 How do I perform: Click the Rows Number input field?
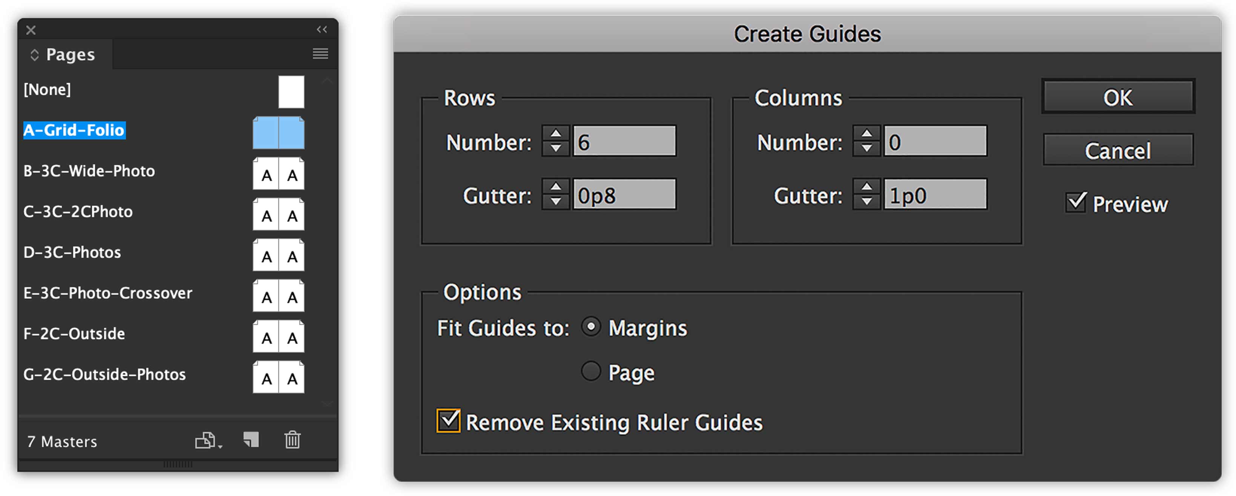624,141
